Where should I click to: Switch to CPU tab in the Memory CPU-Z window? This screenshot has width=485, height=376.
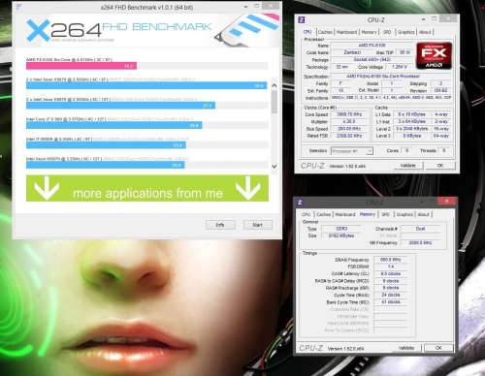306,214
